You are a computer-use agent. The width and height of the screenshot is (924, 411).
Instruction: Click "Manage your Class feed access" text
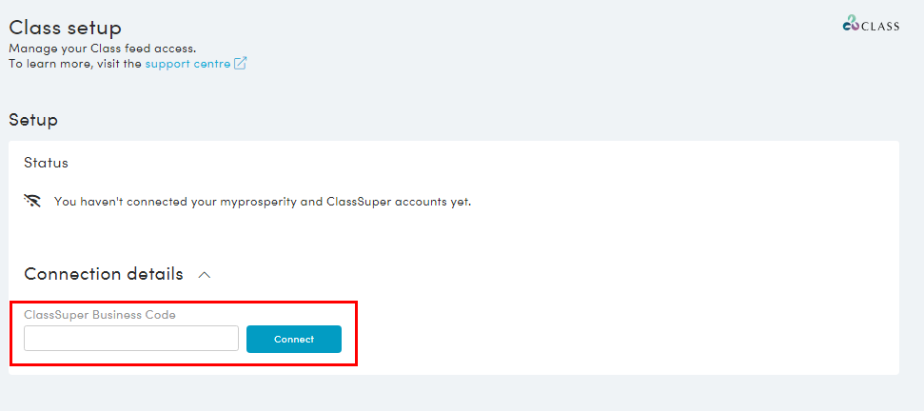[103, 49]
